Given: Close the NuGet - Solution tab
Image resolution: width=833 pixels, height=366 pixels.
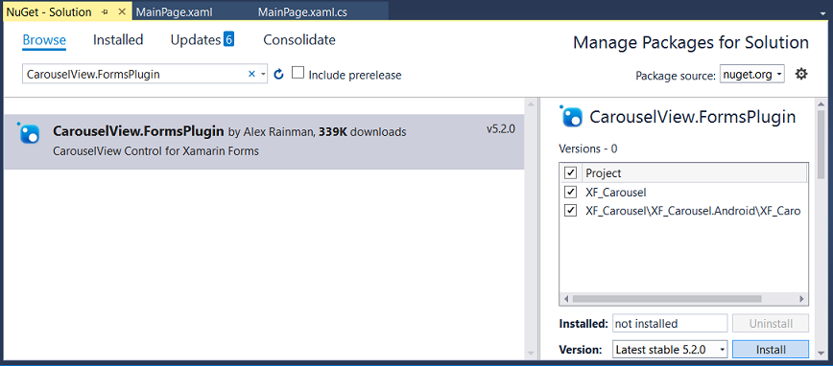Looking at the screenshot, I should (122, 11).
